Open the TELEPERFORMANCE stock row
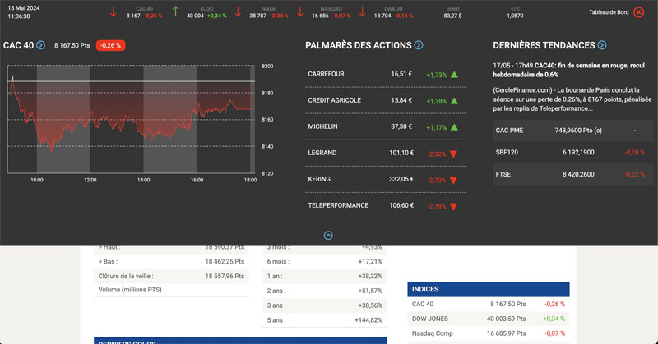 point(385,205)
